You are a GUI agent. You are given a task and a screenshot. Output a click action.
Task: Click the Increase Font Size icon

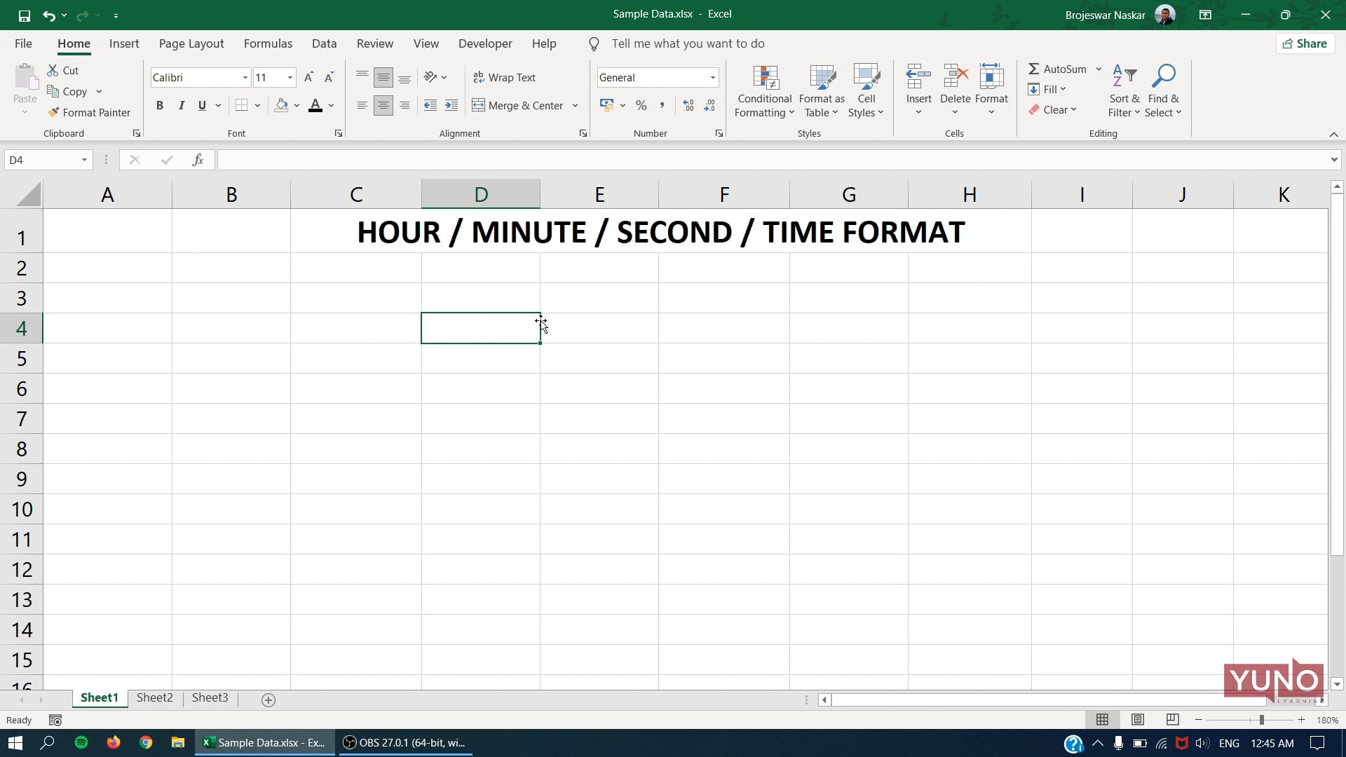pyautogui.click(x=308, y=77)
